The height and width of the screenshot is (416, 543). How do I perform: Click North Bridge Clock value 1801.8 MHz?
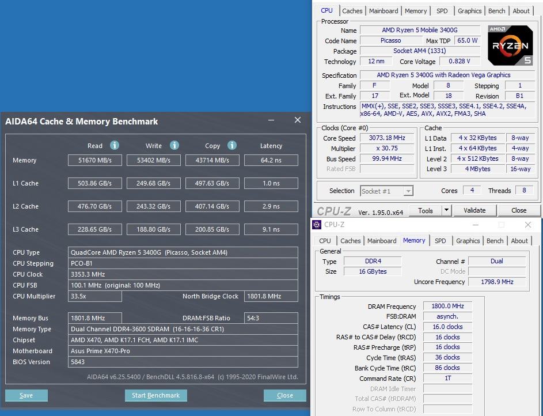coord(271,296)
